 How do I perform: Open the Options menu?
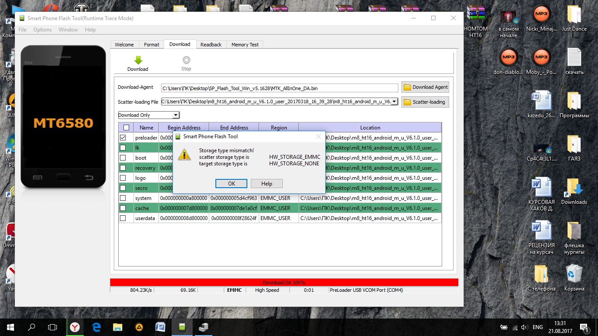[x=42, y=30]
